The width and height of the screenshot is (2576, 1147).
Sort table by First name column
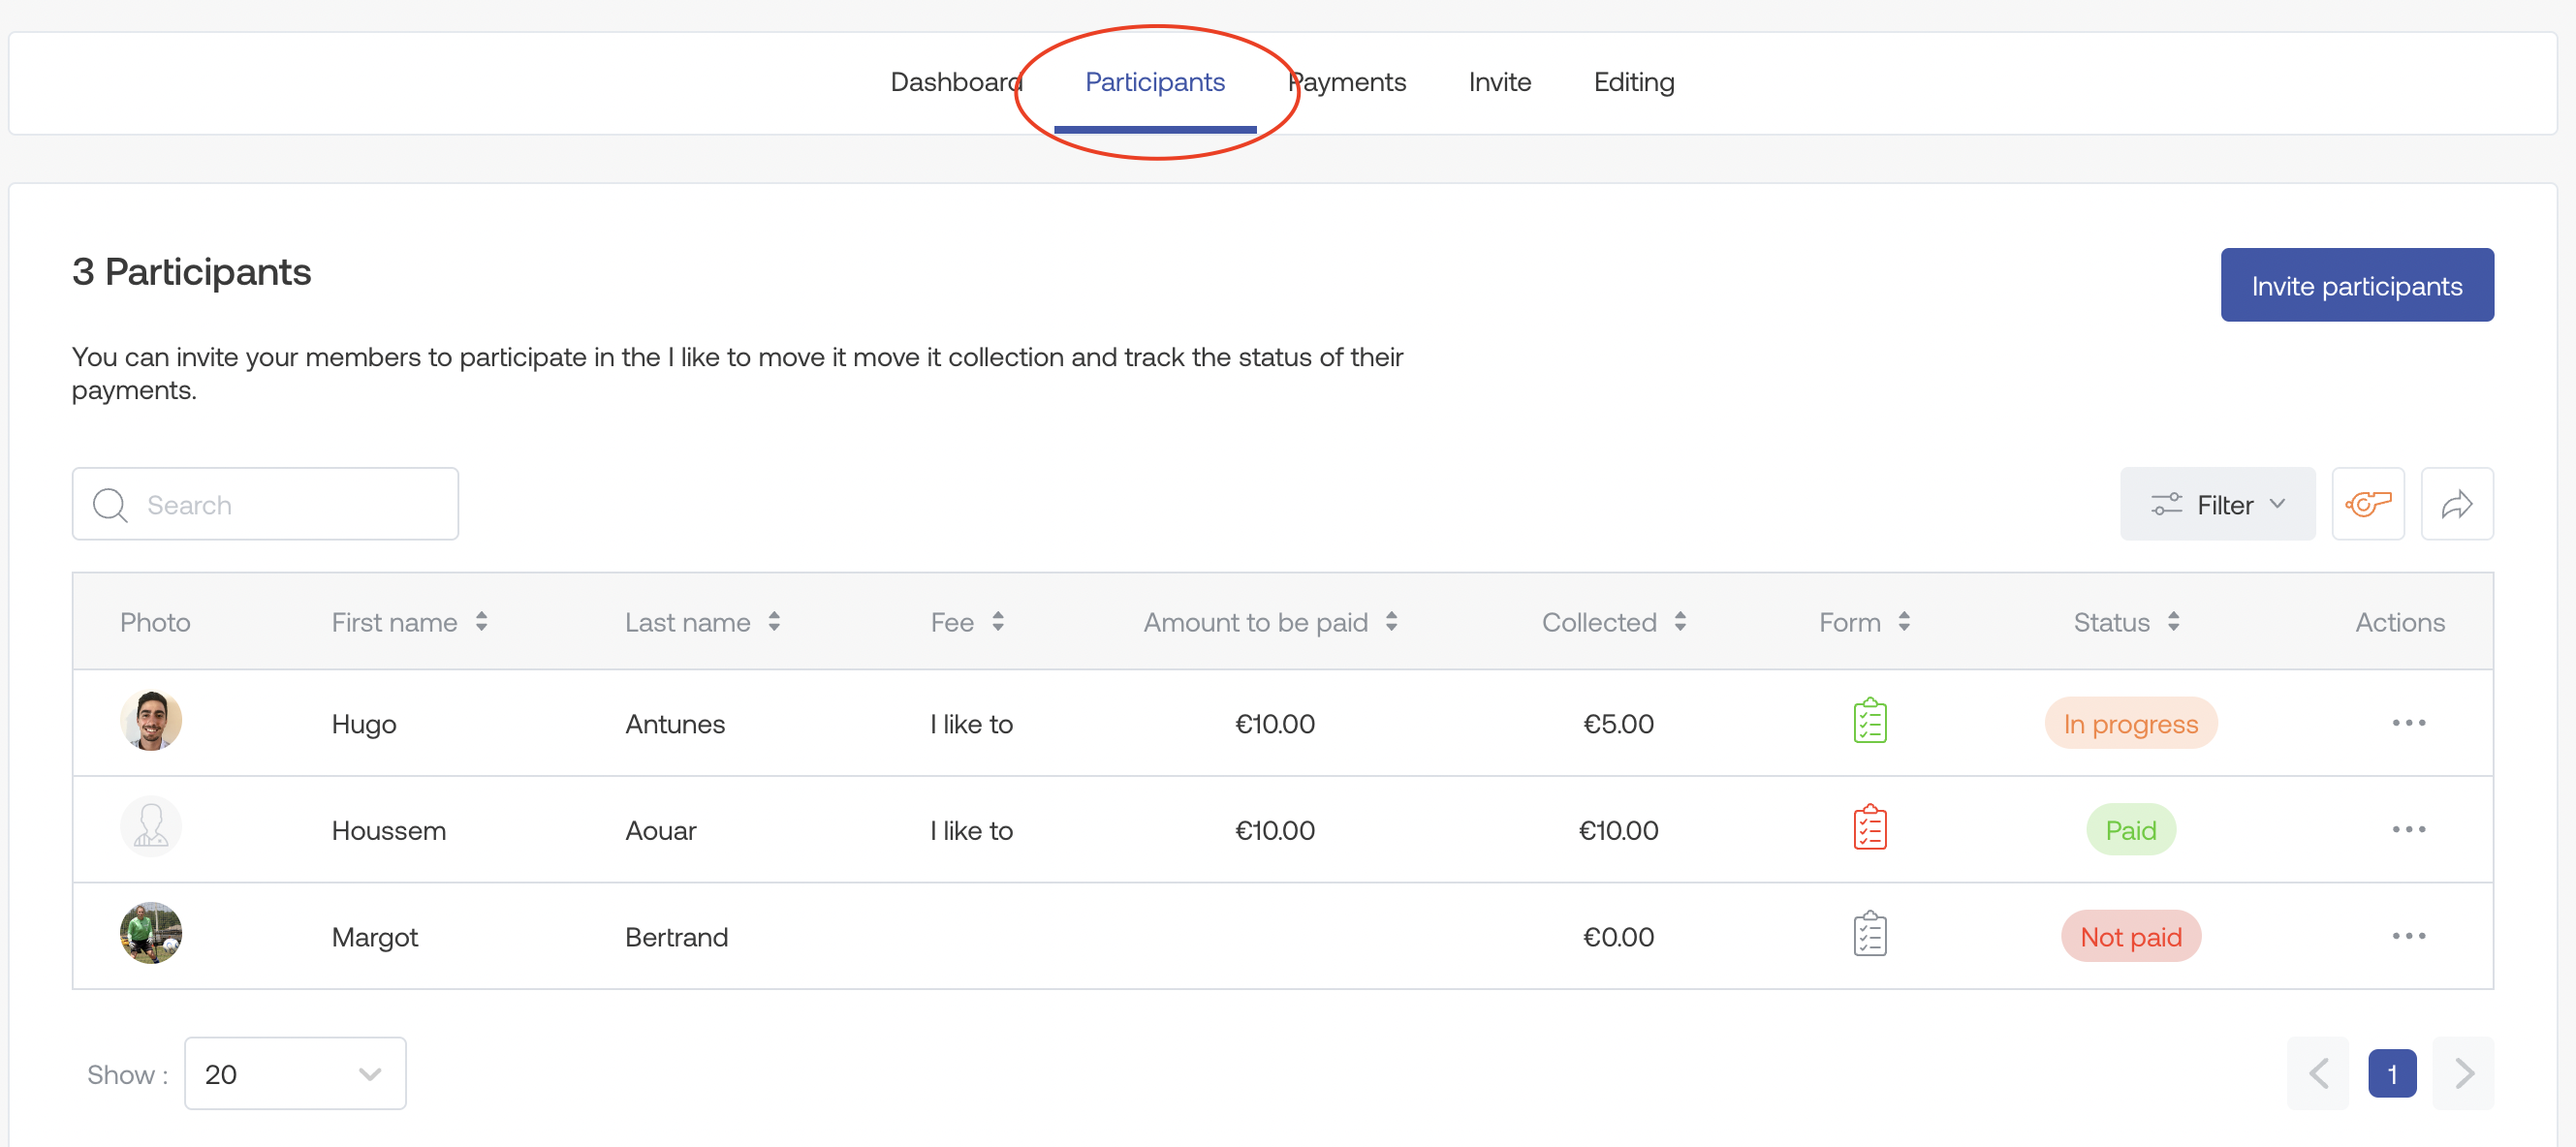point(481,622)
